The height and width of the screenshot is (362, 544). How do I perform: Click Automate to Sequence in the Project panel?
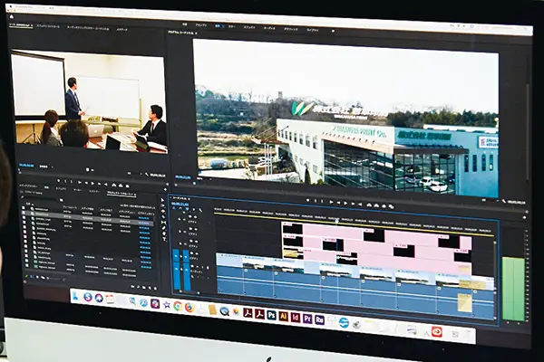point(133,287)
